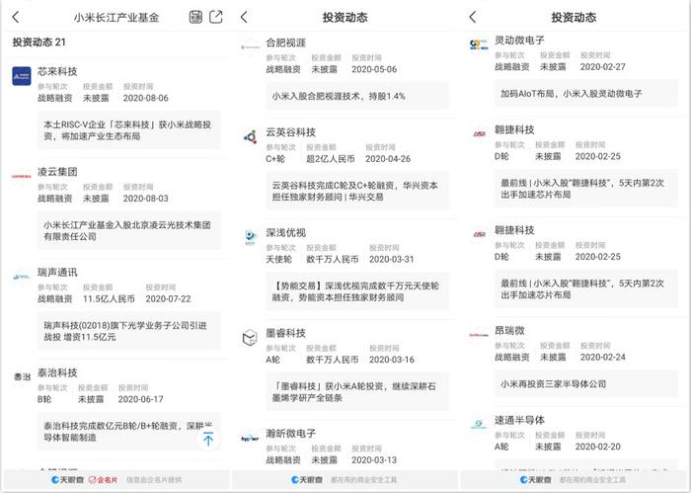Open 泰治科技 company name
This screenshot has height=493, width=691.
57,372
